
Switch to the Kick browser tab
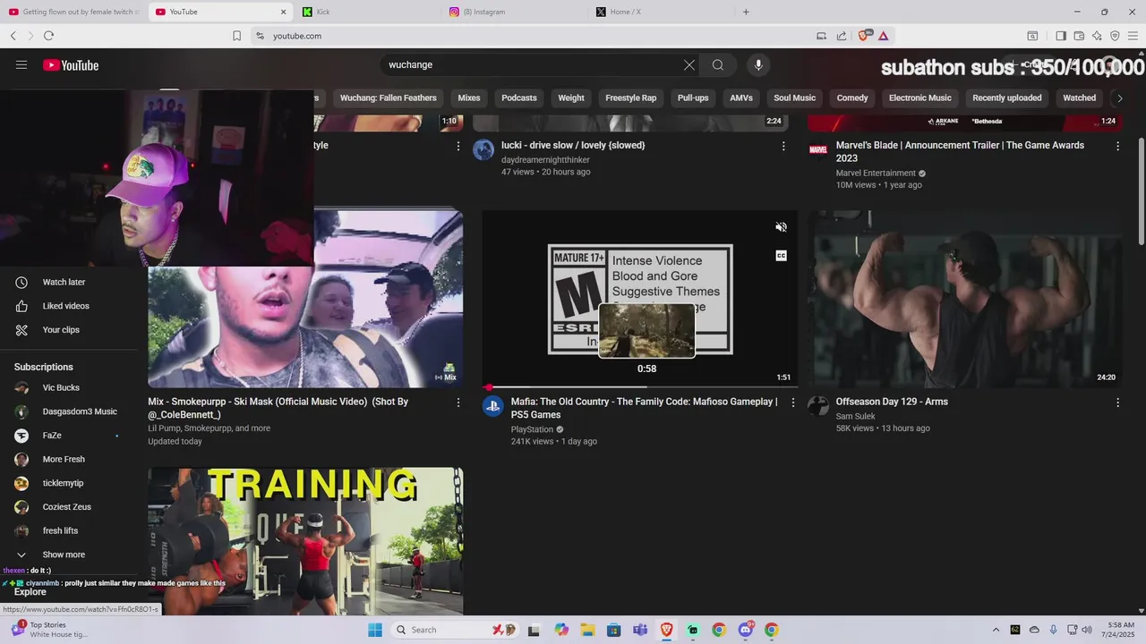(367, 12)
